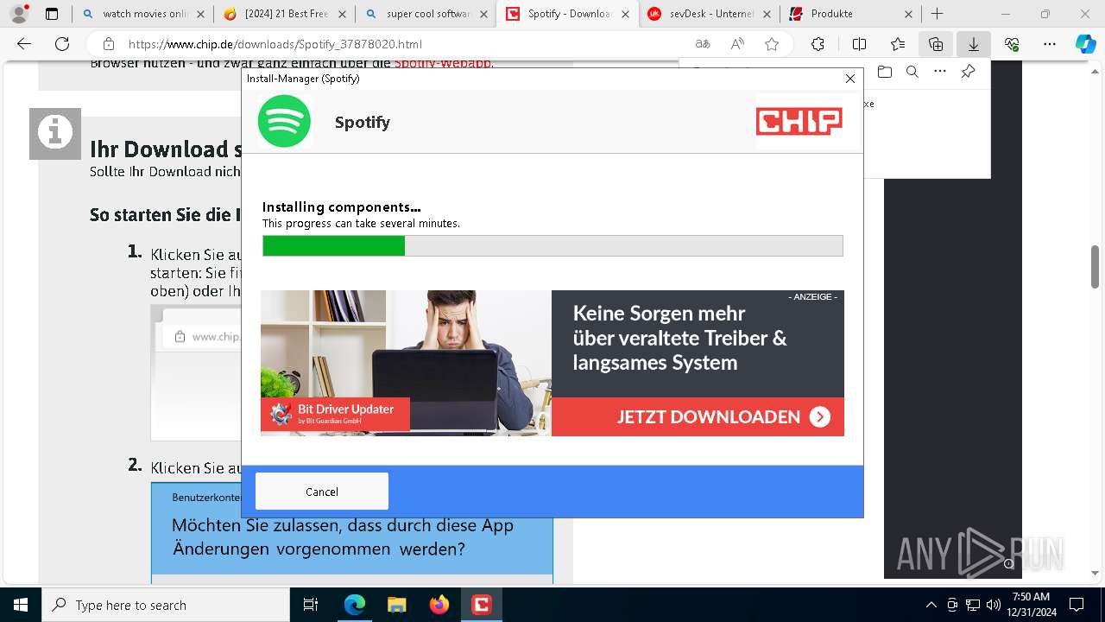Open Browser essentials icon
Screen dimensions: 1105x622
(1012, 44)
